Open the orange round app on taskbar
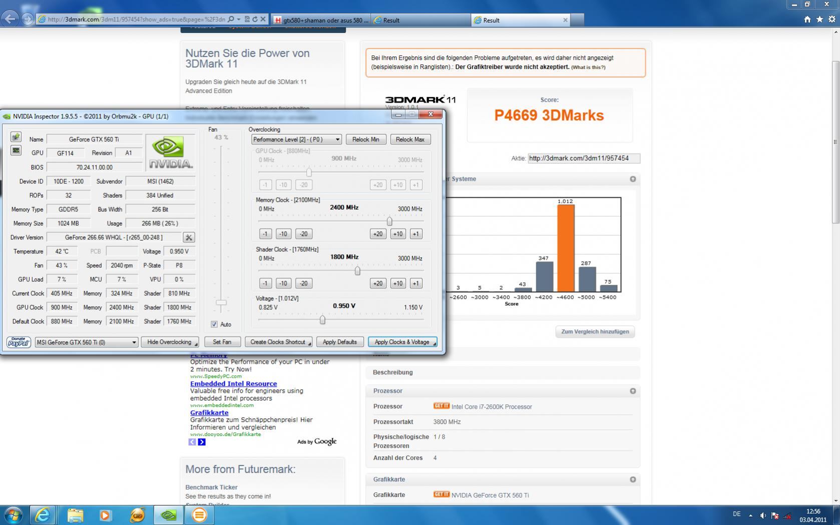The height and width of the screenshot is (525, 840). 199,514
